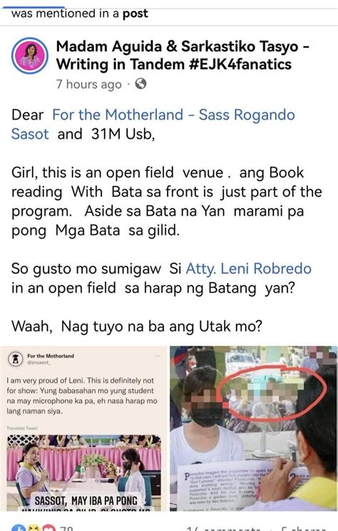Image resolution: width=338 pixels, height=531 pixels.
Task: View the 78 reactions count list
Action: (66, 528)
